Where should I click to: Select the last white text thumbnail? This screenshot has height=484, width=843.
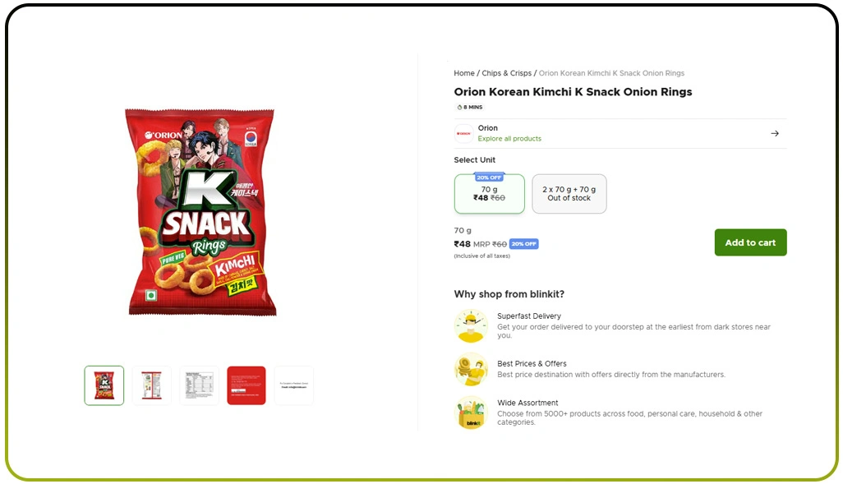click(293, 385)
